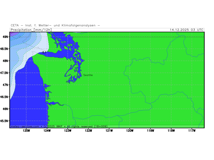This screenshot has height=160, width=214.
Task: Click the CETA institute header text
Action: coord(55,25)
